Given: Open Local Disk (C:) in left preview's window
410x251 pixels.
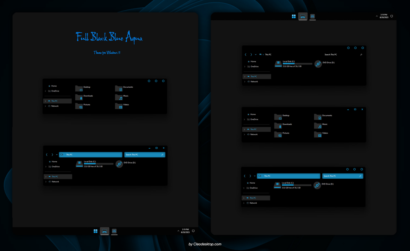Looking at the screenshot, I should (x=94, y=164).
